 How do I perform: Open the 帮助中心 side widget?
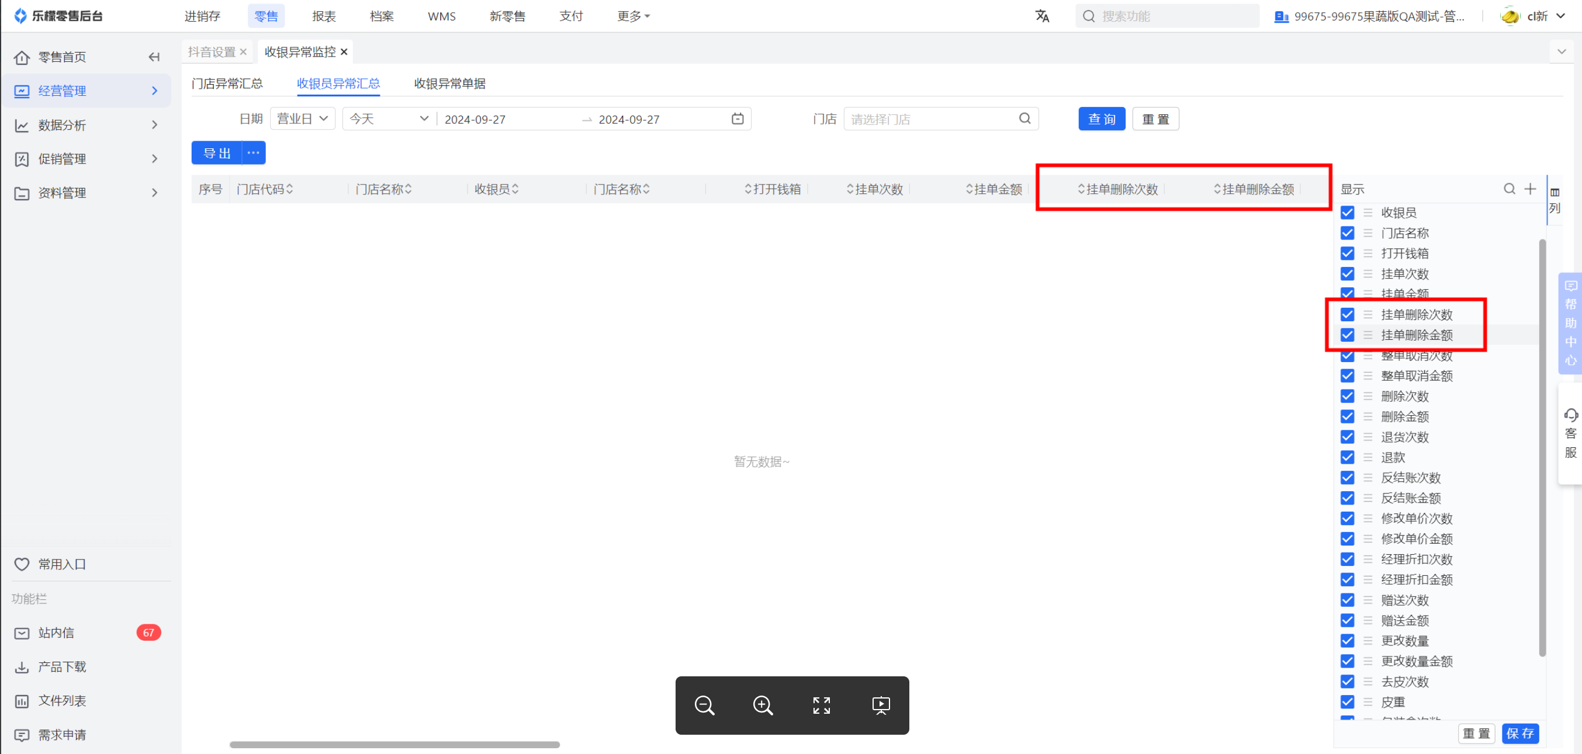1570,324
